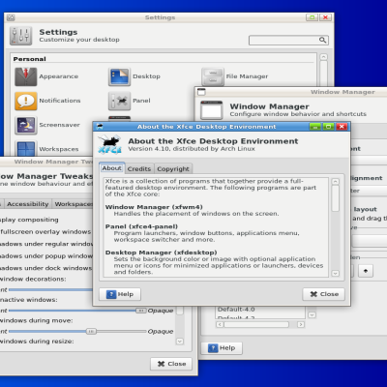Click theme list horizontal scrollbar left arrow
The height and width of the screenshot is (387, 387).
220,324
